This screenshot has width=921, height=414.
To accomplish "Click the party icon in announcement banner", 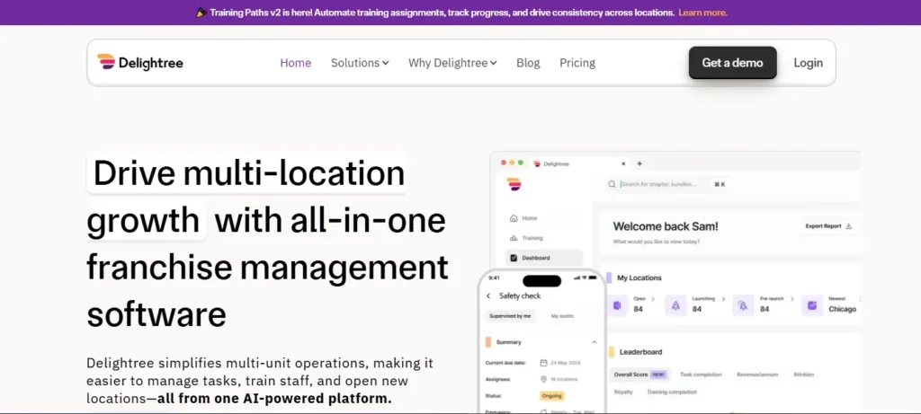I will (201, 13).
